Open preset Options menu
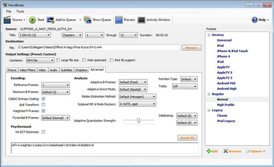274x167 pixels. (x=255, y=151)
